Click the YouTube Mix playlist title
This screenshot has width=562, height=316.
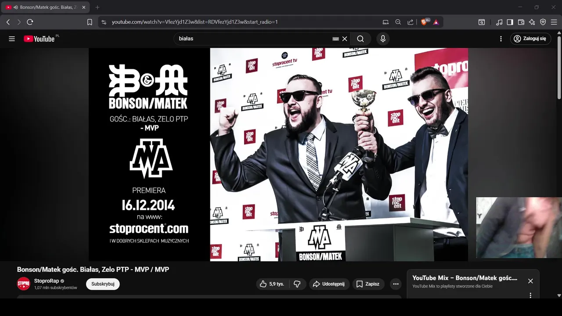[x=465, y=278]
